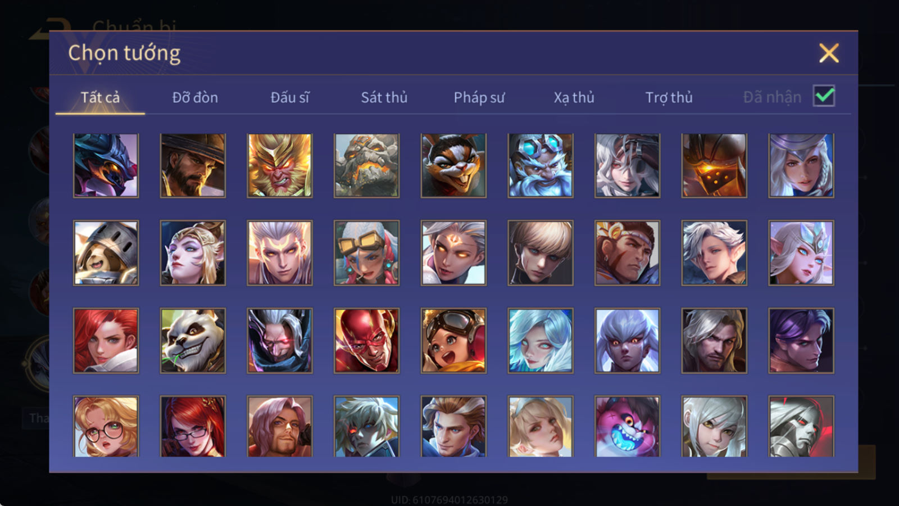Switch to the Đỡ đòn tab
This screenshot has height=506, width=899.
(195, 97)
